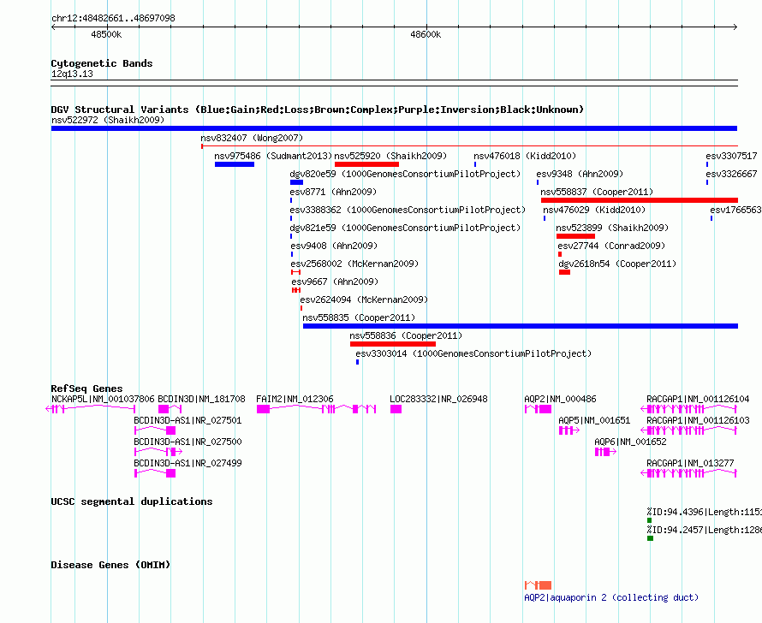Screen dimensions: 762x623
Task: Open esv8771 (Ahn2009) variant label
Action: tap(333, 192)
